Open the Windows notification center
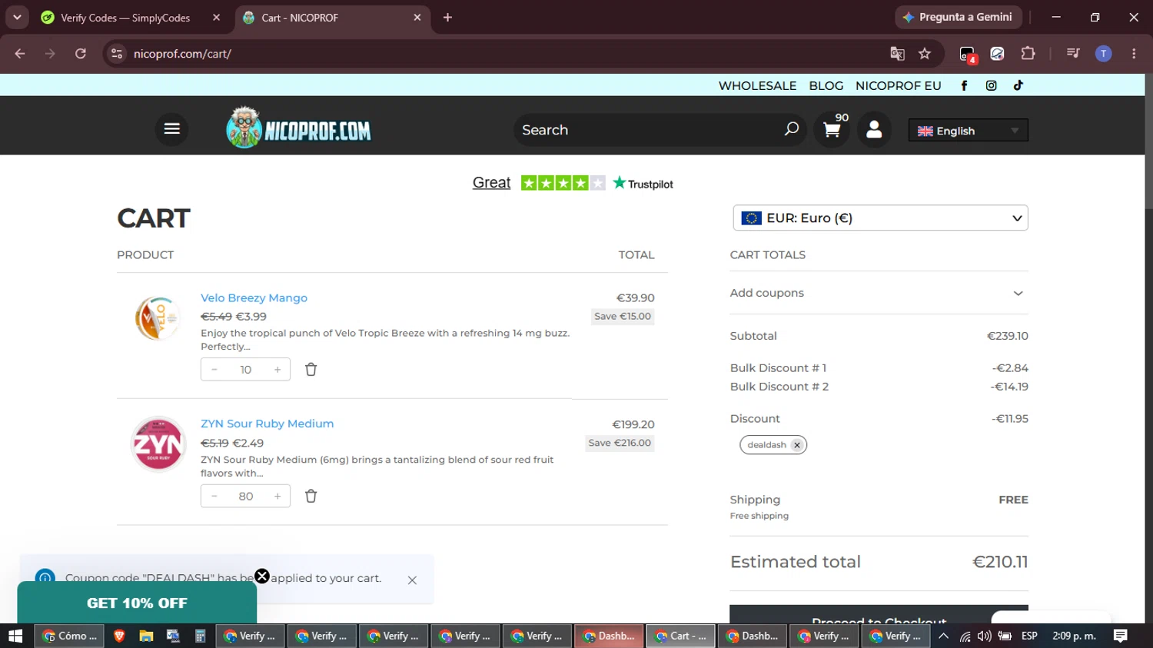 [x=1121, y=636]
